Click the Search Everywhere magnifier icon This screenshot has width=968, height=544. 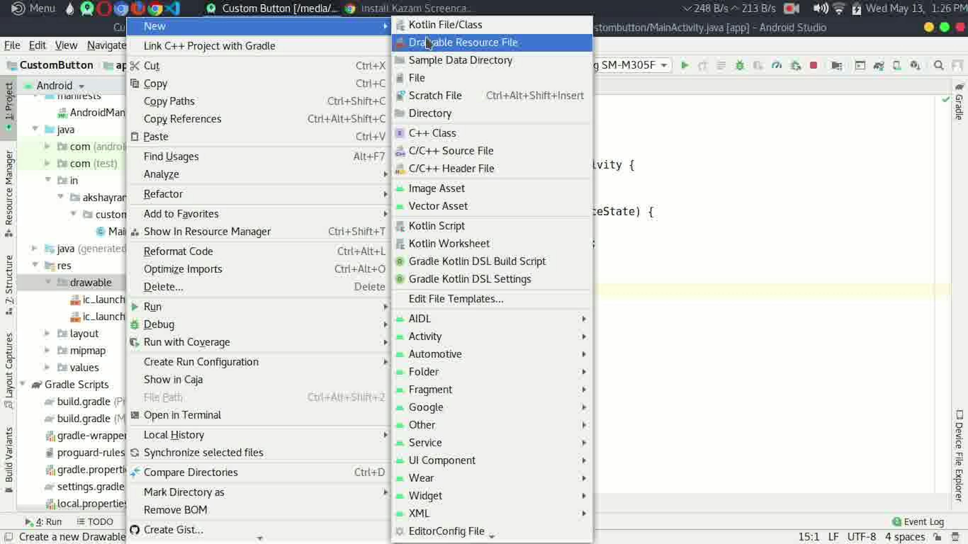click(x=938, y=65)
